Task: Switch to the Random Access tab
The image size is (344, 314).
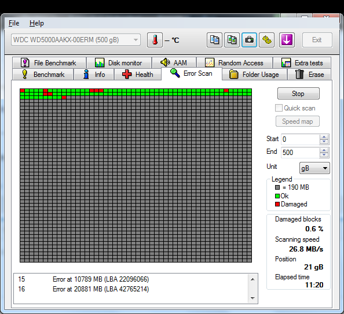Action: tap(235, 63)
